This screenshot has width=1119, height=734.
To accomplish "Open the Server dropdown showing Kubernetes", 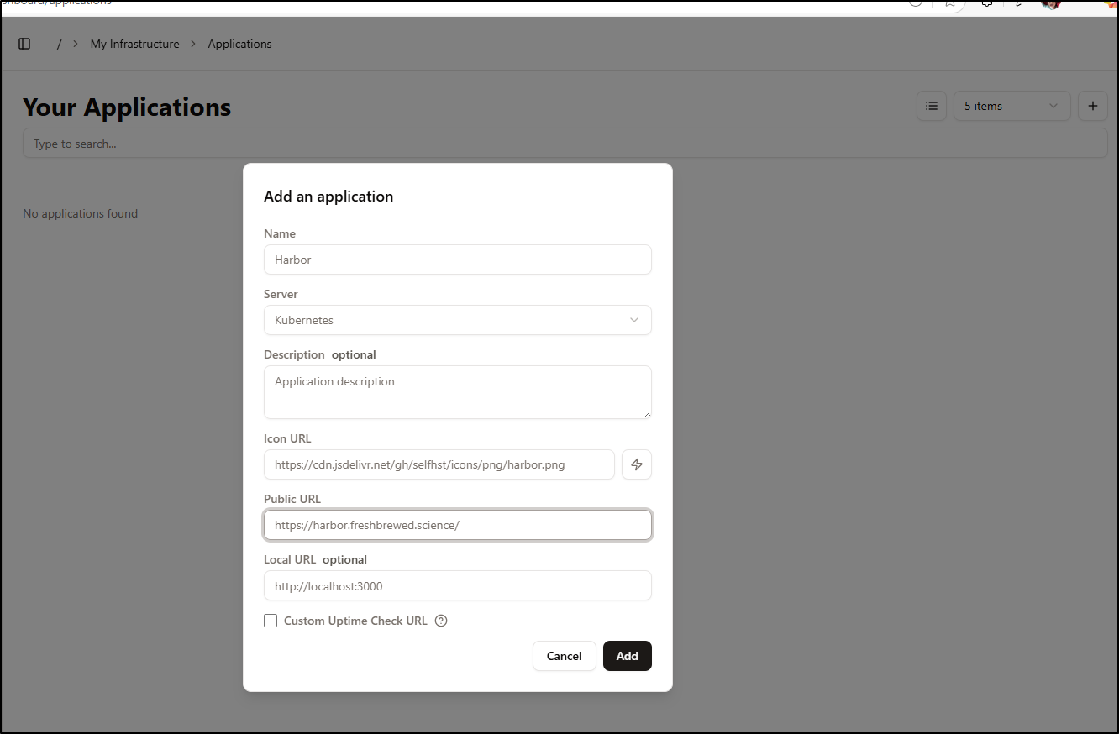I will click(x=458, y=320).
